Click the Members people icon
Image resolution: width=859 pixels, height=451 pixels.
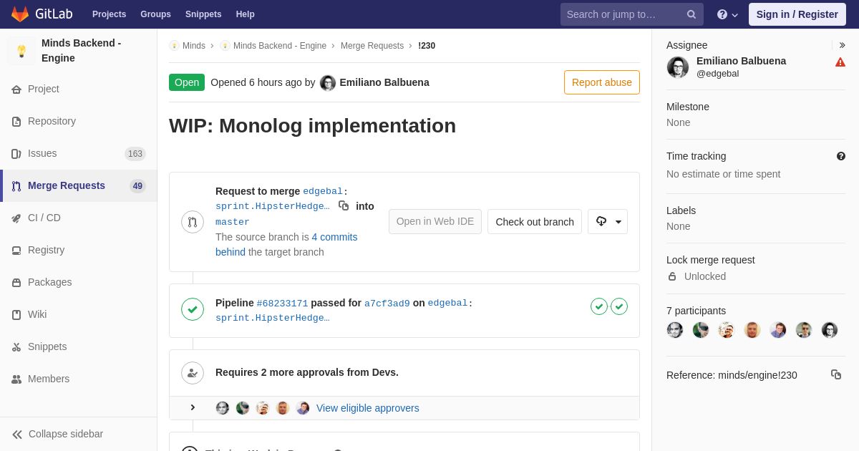(16, 379)
